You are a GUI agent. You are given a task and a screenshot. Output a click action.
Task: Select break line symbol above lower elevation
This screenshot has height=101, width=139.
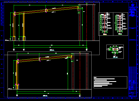[80, 53]
